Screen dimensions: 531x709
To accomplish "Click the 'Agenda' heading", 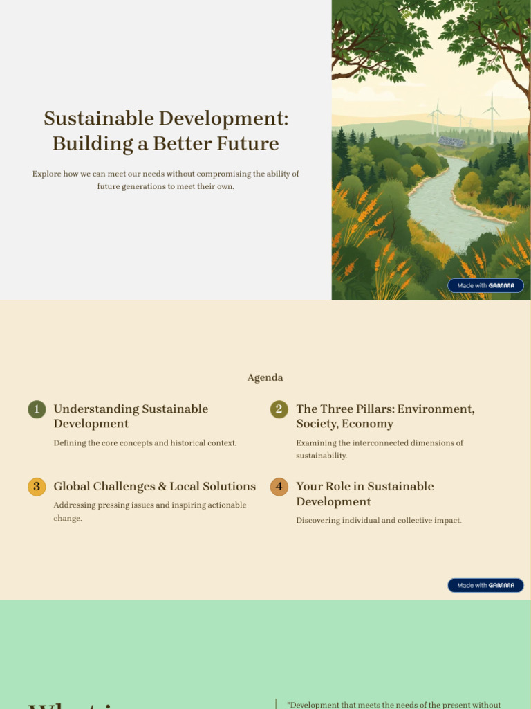I will (265, 377).
